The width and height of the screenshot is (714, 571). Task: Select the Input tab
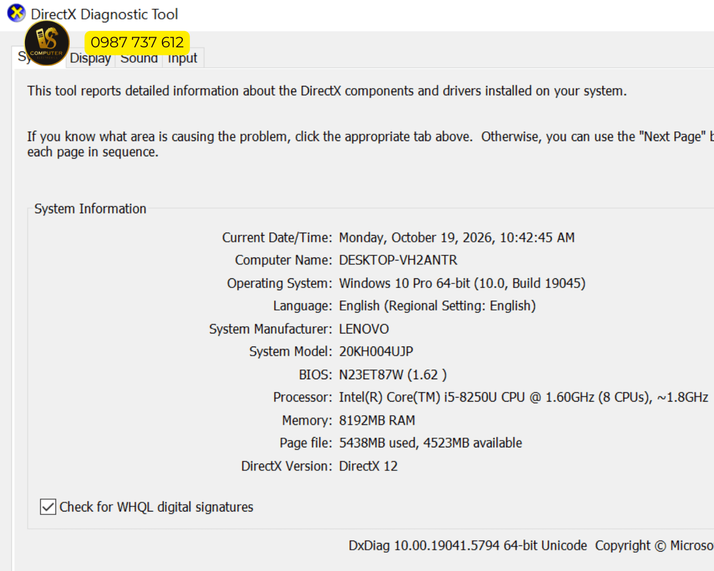click(x=182, y=58)
